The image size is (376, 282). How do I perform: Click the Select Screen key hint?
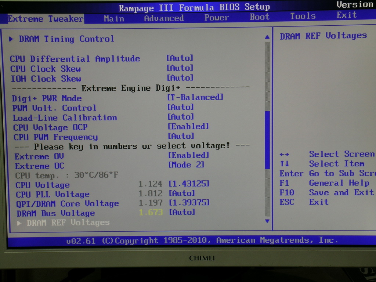[x=327, y=154]
